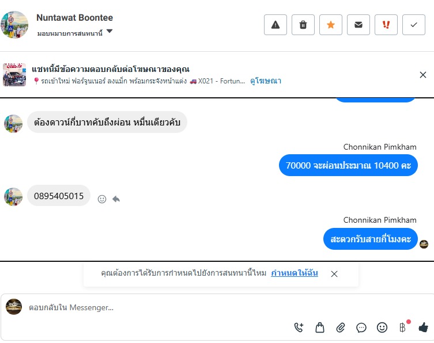The width and height of the screenshot is (434, 343).
Task: Mark conversation as spam with warning icon
Action: [276, 25]
